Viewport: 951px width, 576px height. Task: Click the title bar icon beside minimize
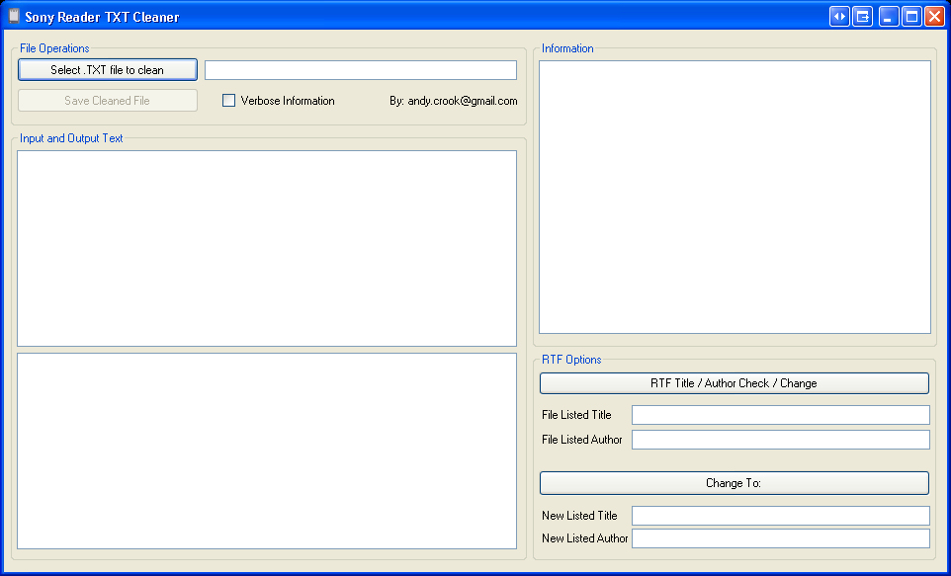862,17
